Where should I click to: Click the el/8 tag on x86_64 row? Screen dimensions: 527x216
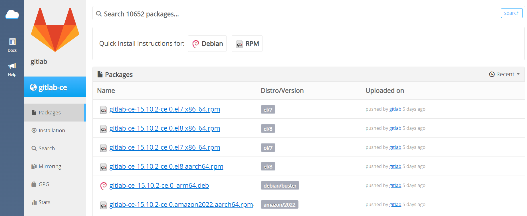(x=268, y=129)
